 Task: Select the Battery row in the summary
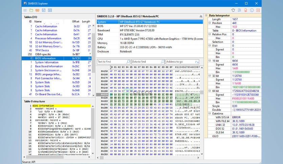tap(150, 47)
